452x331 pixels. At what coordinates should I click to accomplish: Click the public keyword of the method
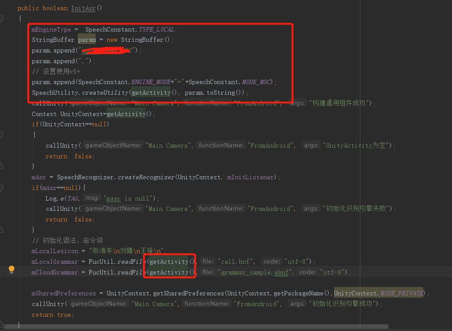pyautogui.click(x=28, y=8)
